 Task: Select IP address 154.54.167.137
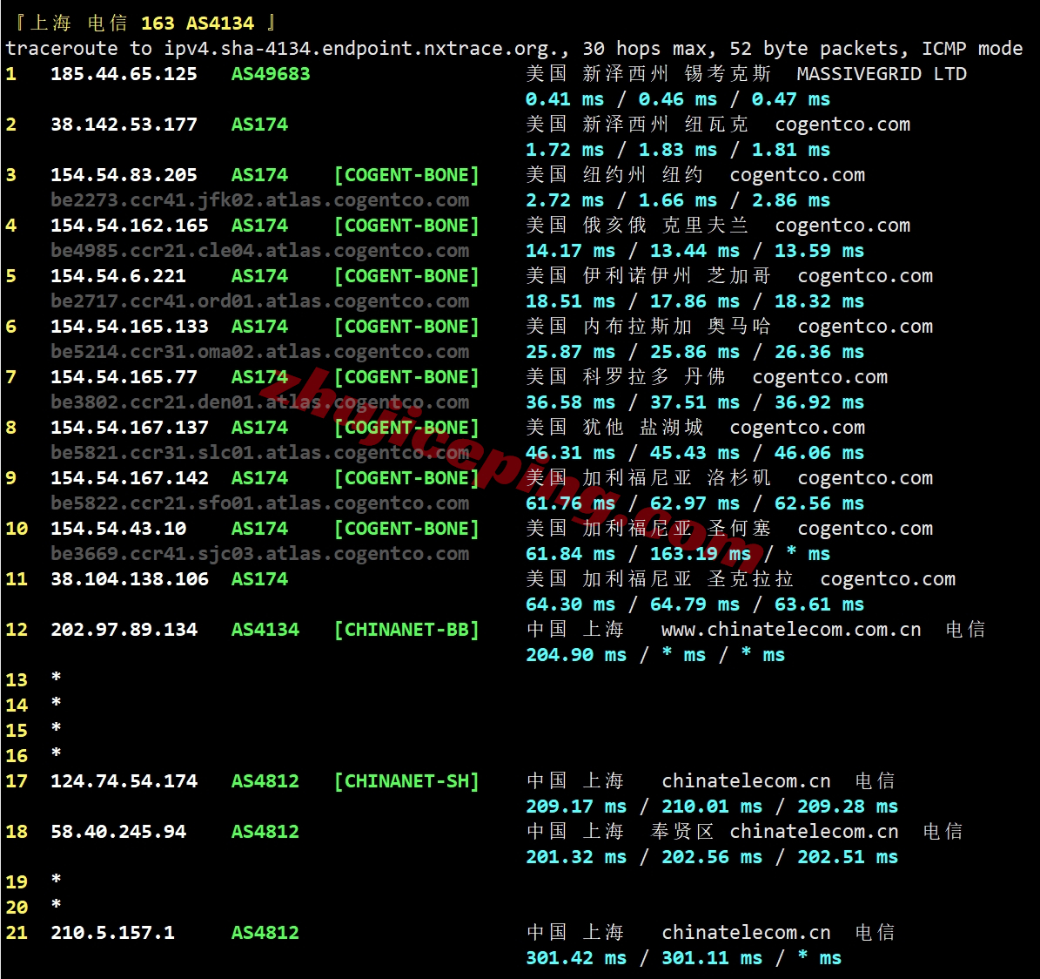130,427
